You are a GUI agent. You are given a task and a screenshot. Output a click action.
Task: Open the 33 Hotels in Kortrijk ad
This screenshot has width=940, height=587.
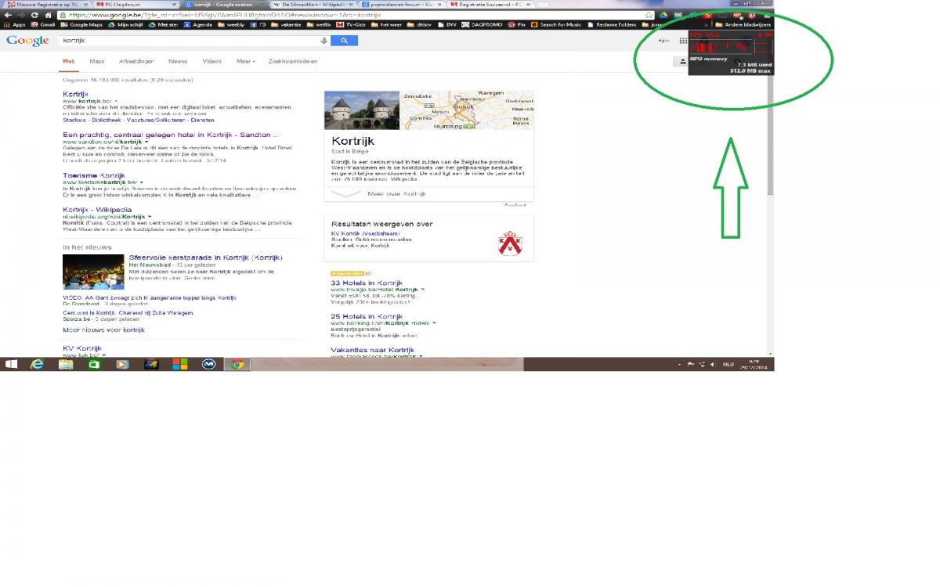(x=367, y=283)
